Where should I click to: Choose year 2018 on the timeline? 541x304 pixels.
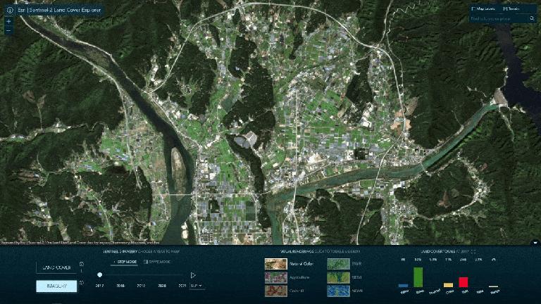pos(120,286)
